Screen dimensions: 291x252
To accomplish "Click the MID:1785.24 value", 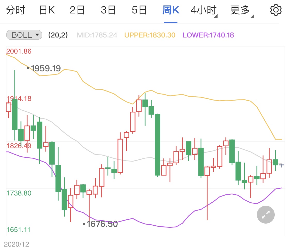I will (x=97, y=35).
